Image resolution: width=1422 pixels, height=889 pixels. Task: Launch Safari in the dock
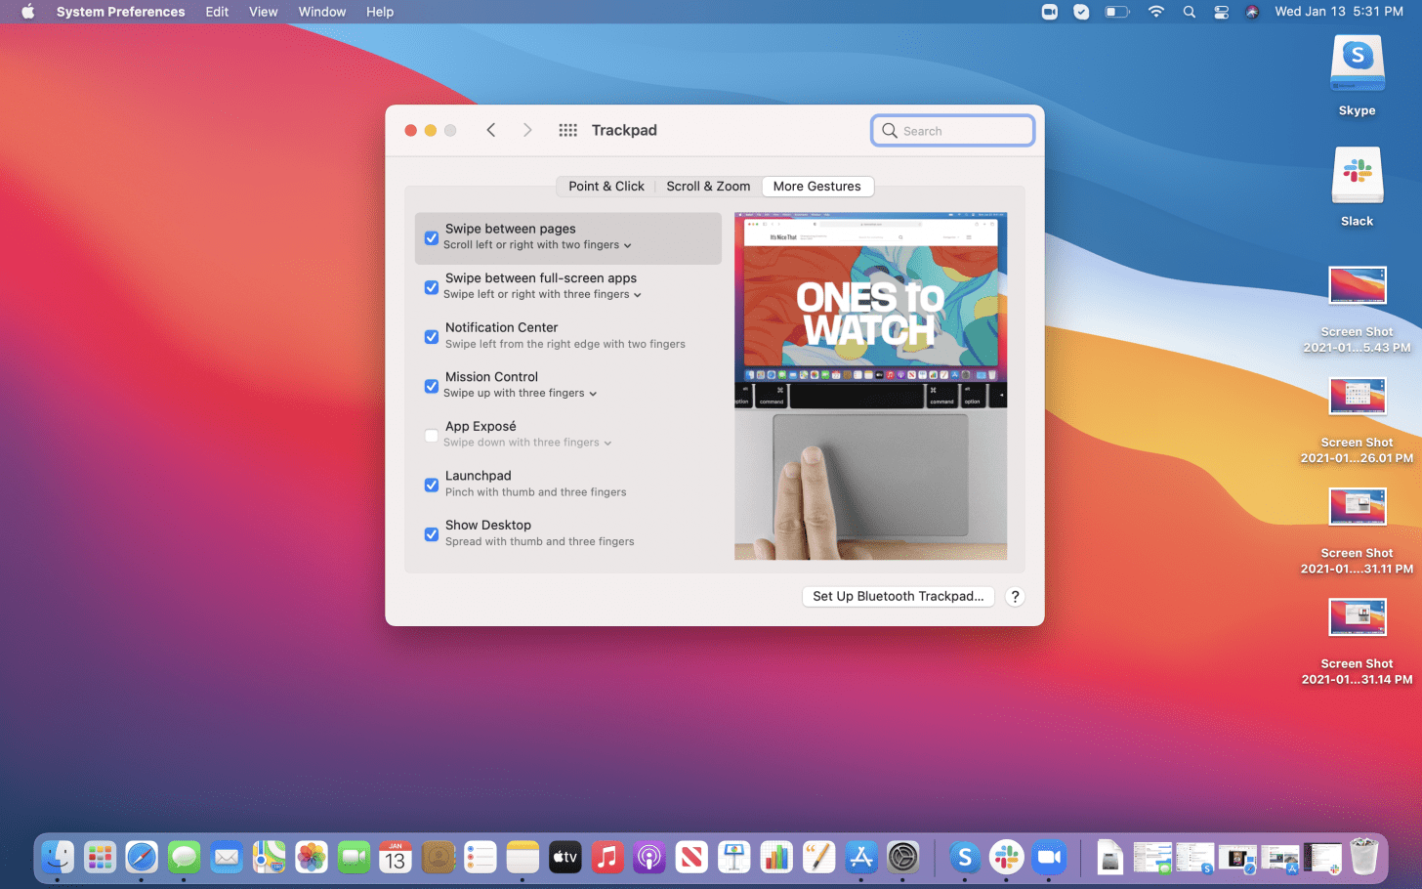[142, 858]
